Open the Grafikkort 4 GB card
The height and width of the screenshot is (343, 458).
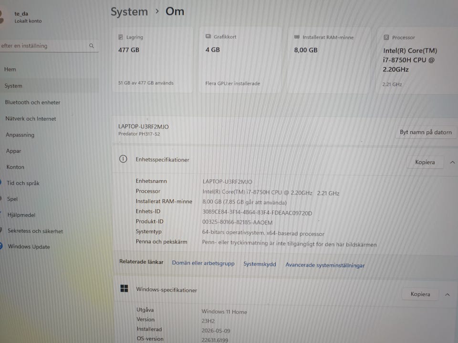[x=240, y=60]
